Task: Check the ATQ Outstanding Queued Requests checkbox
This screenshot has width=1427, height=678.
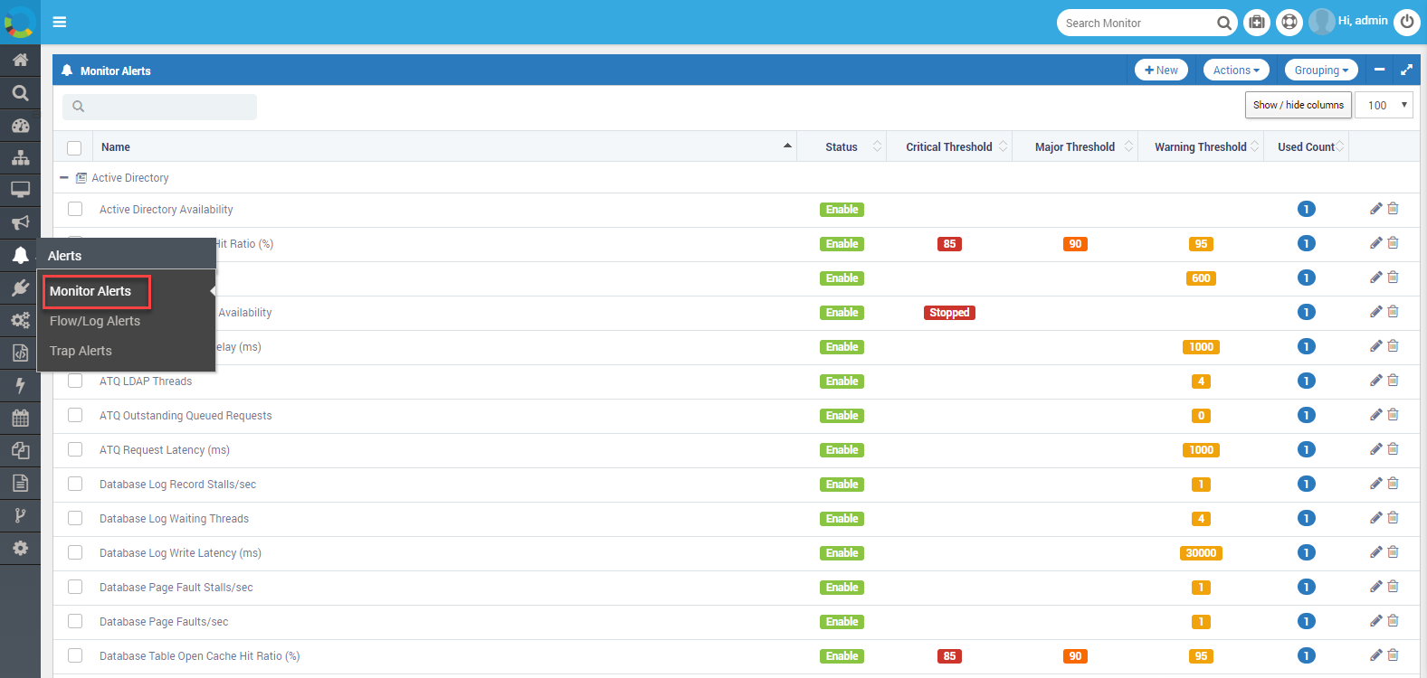Action: pyautogui.click(x=75, y=415)
